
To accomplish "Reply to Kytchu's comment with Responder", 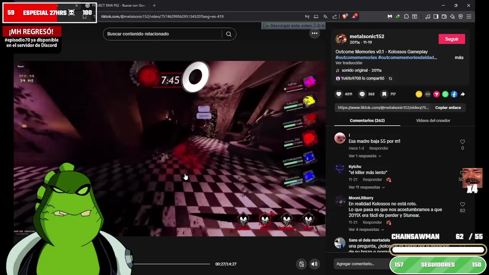I will [x=372, y=180].
